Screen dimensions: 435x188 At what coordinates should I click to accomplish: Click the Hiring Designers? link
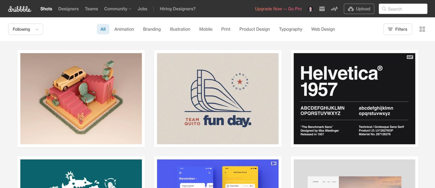[178, 9]
